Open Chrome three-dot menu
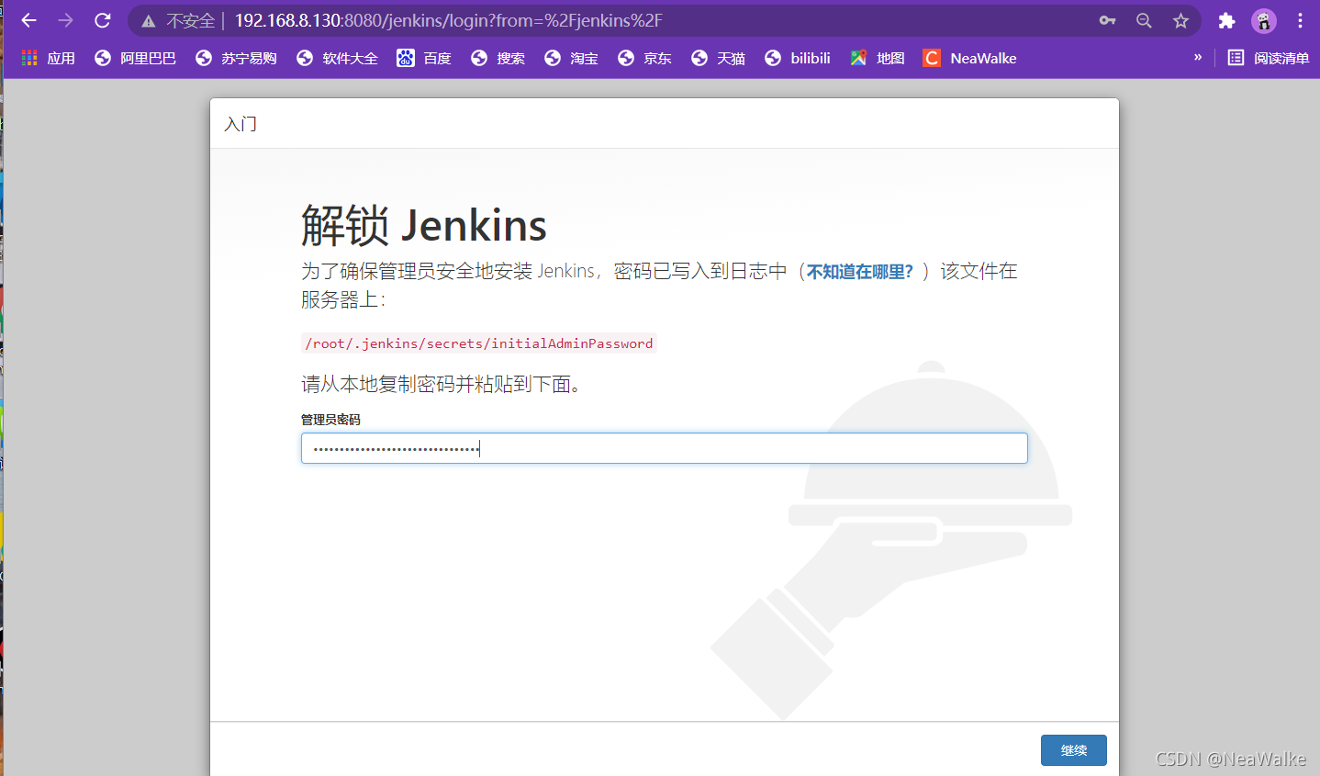1320x776 pixels. pyautogui.click(x=1300, y=20)
